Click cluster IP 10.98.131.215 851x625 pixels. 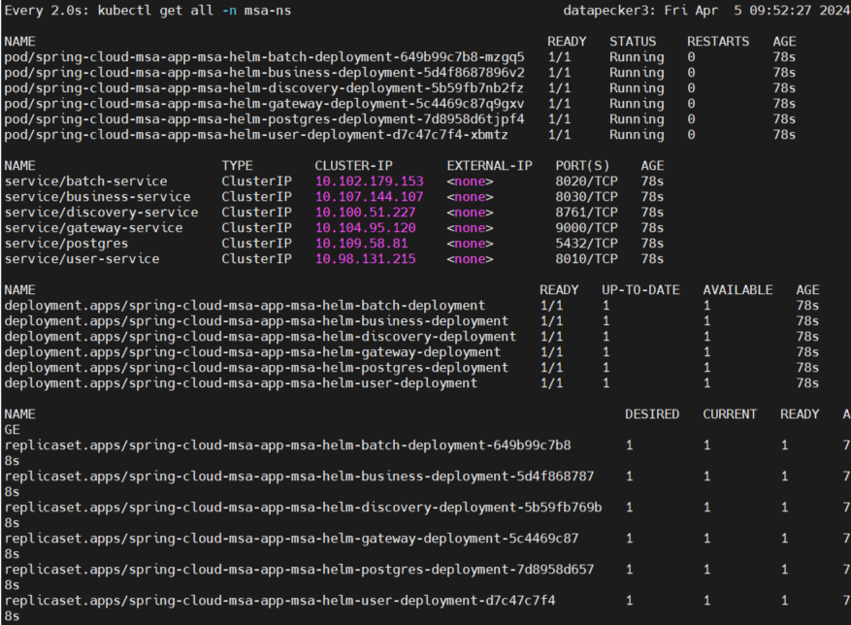tap(365, 259)
